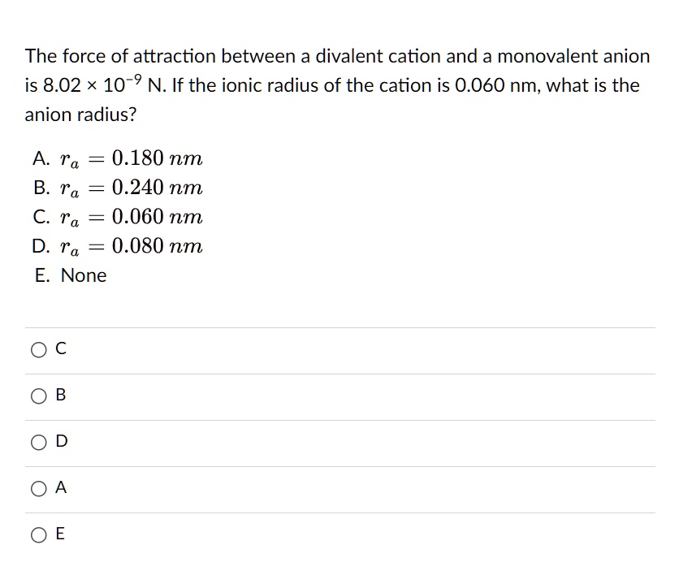This screenshot has width=679, height=584.
Task: Click the label E next to its radio button
Action: [59, 534]
